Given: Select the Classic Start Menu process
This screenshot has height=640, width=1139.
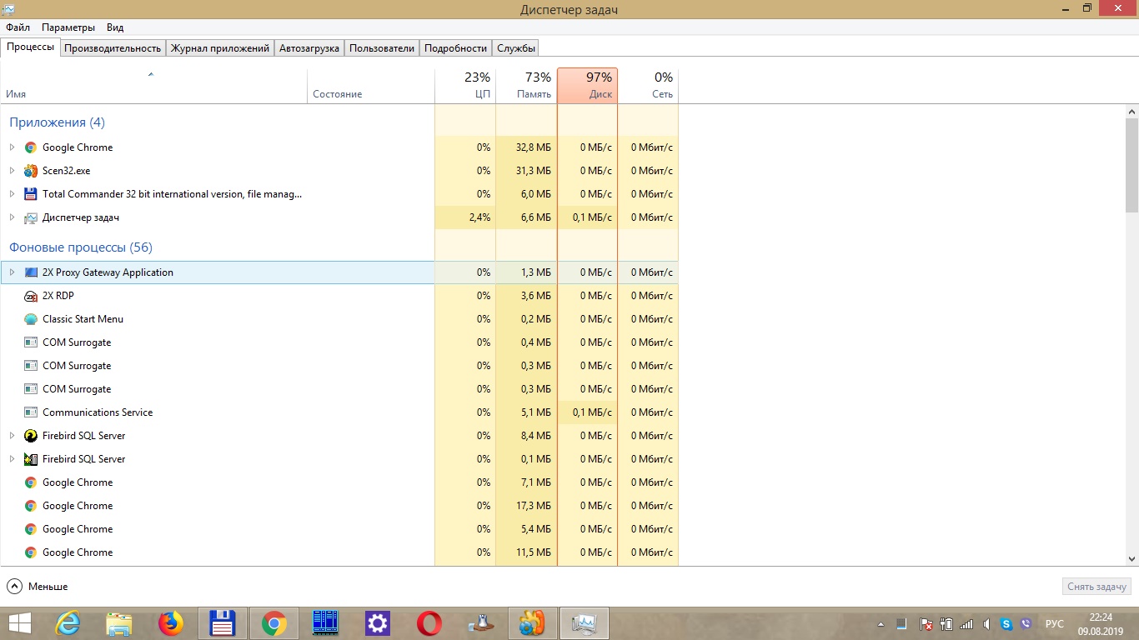Looking at the screenshot, I should pyautogui.click(x=83, y=319).
